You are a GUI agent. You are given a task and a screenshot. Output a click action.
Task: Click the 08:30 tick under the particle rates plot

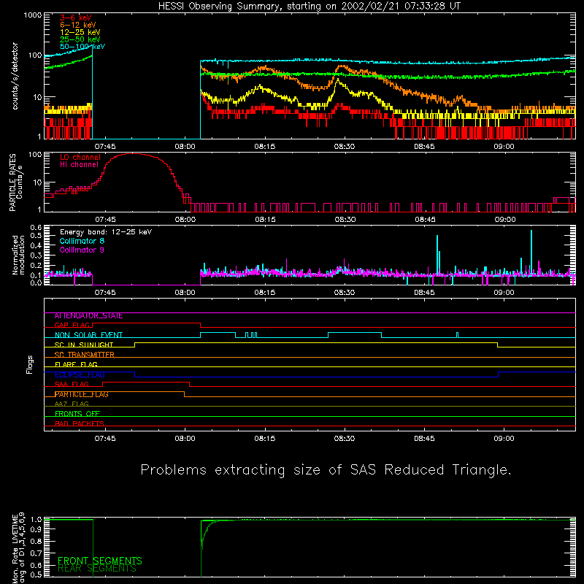(345, 220)
